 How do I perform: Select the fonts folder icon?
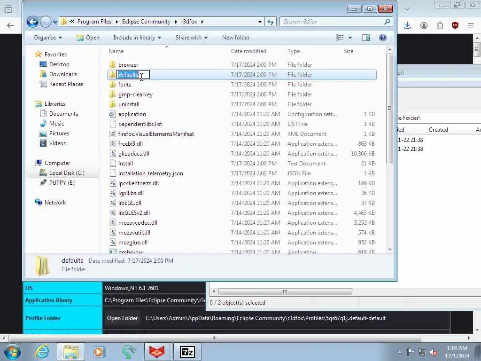click(113, 85)
